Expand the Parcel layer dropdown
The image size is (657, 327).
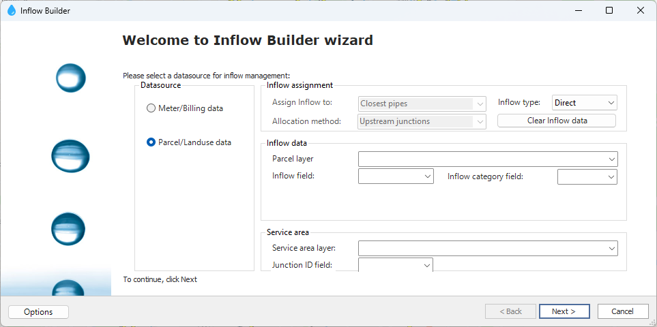click(488, 159)
